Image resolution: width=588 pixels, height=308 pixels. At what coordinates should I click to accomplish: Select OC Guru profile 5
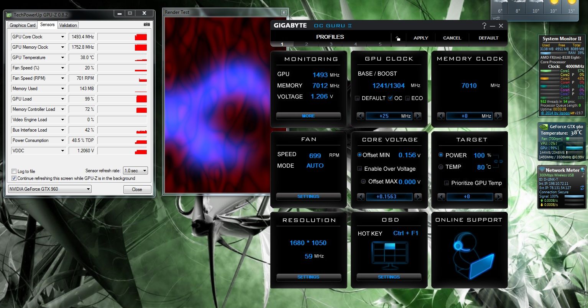click(x=380, y=44)
